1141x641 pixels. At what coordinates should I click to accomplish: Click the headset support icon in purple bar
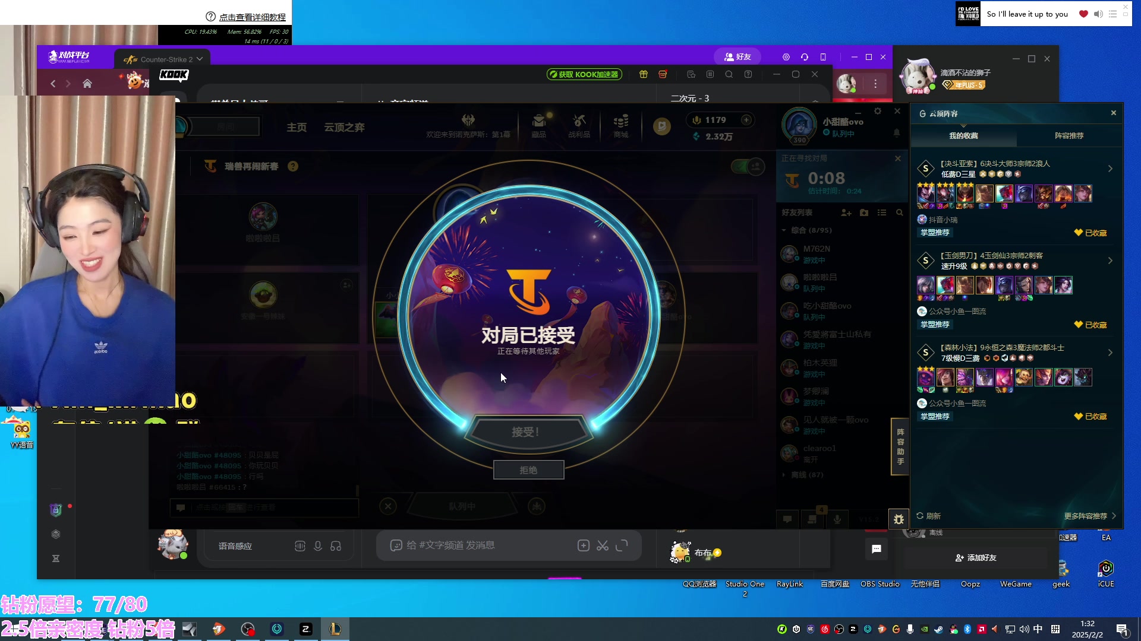tap(805, 57)
